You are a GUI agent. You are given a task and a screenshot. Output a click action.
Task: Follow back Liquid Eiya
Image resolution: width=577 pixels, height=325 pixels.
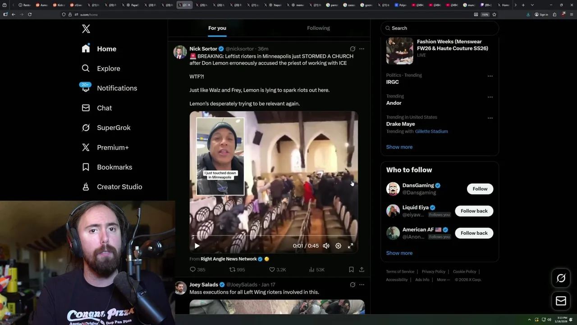coord(474,211)
